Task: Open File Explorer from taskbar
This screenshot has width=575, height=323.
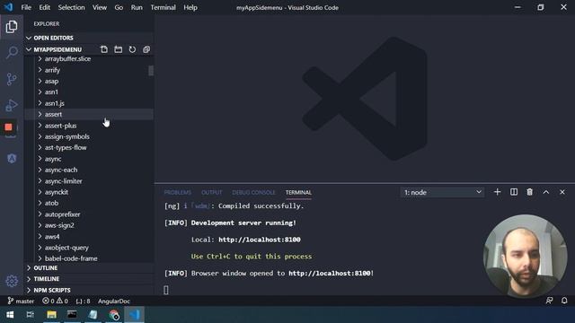Action: coord(52,315)
